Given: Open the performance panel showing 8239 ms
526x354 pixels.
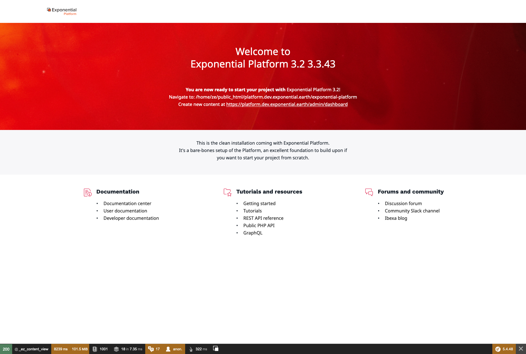Looking at the screenshot, I should click(x=61, y=349).
